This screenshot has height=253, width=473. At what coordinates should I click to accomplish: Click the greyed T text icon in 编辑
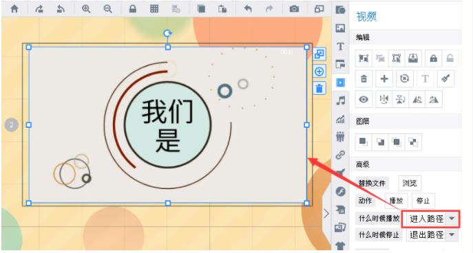pos(425,78)
